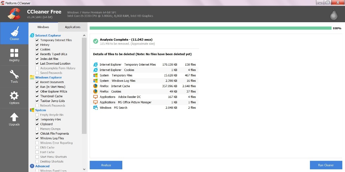Viewport: 345px width, 172px height.
Task: Enable Empty Recycle Bin option
Action: coord(37,115)
